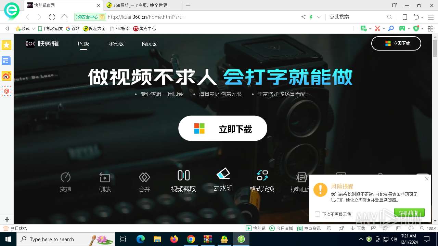This screenshot has width=438, height=246.
Task: Open the mail @ sidebar icon
Action: click(x=7, y=91)
